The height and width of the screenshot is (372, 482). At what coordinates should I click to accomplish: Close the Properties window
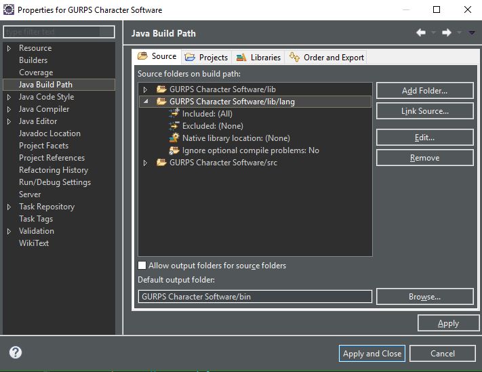pos(468,9)
